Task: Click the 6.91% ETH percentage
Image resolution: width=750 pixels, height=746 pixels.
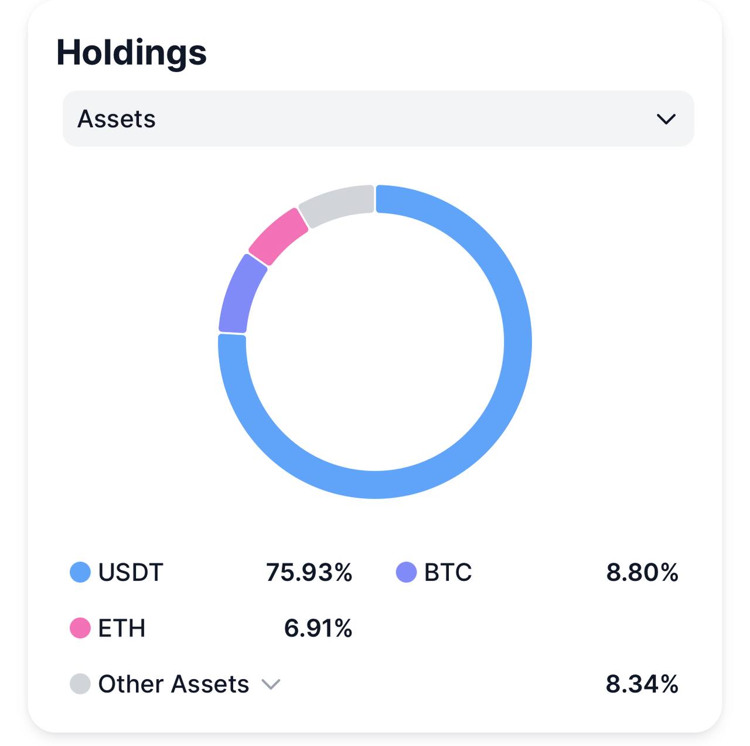Action: (318, 628)
